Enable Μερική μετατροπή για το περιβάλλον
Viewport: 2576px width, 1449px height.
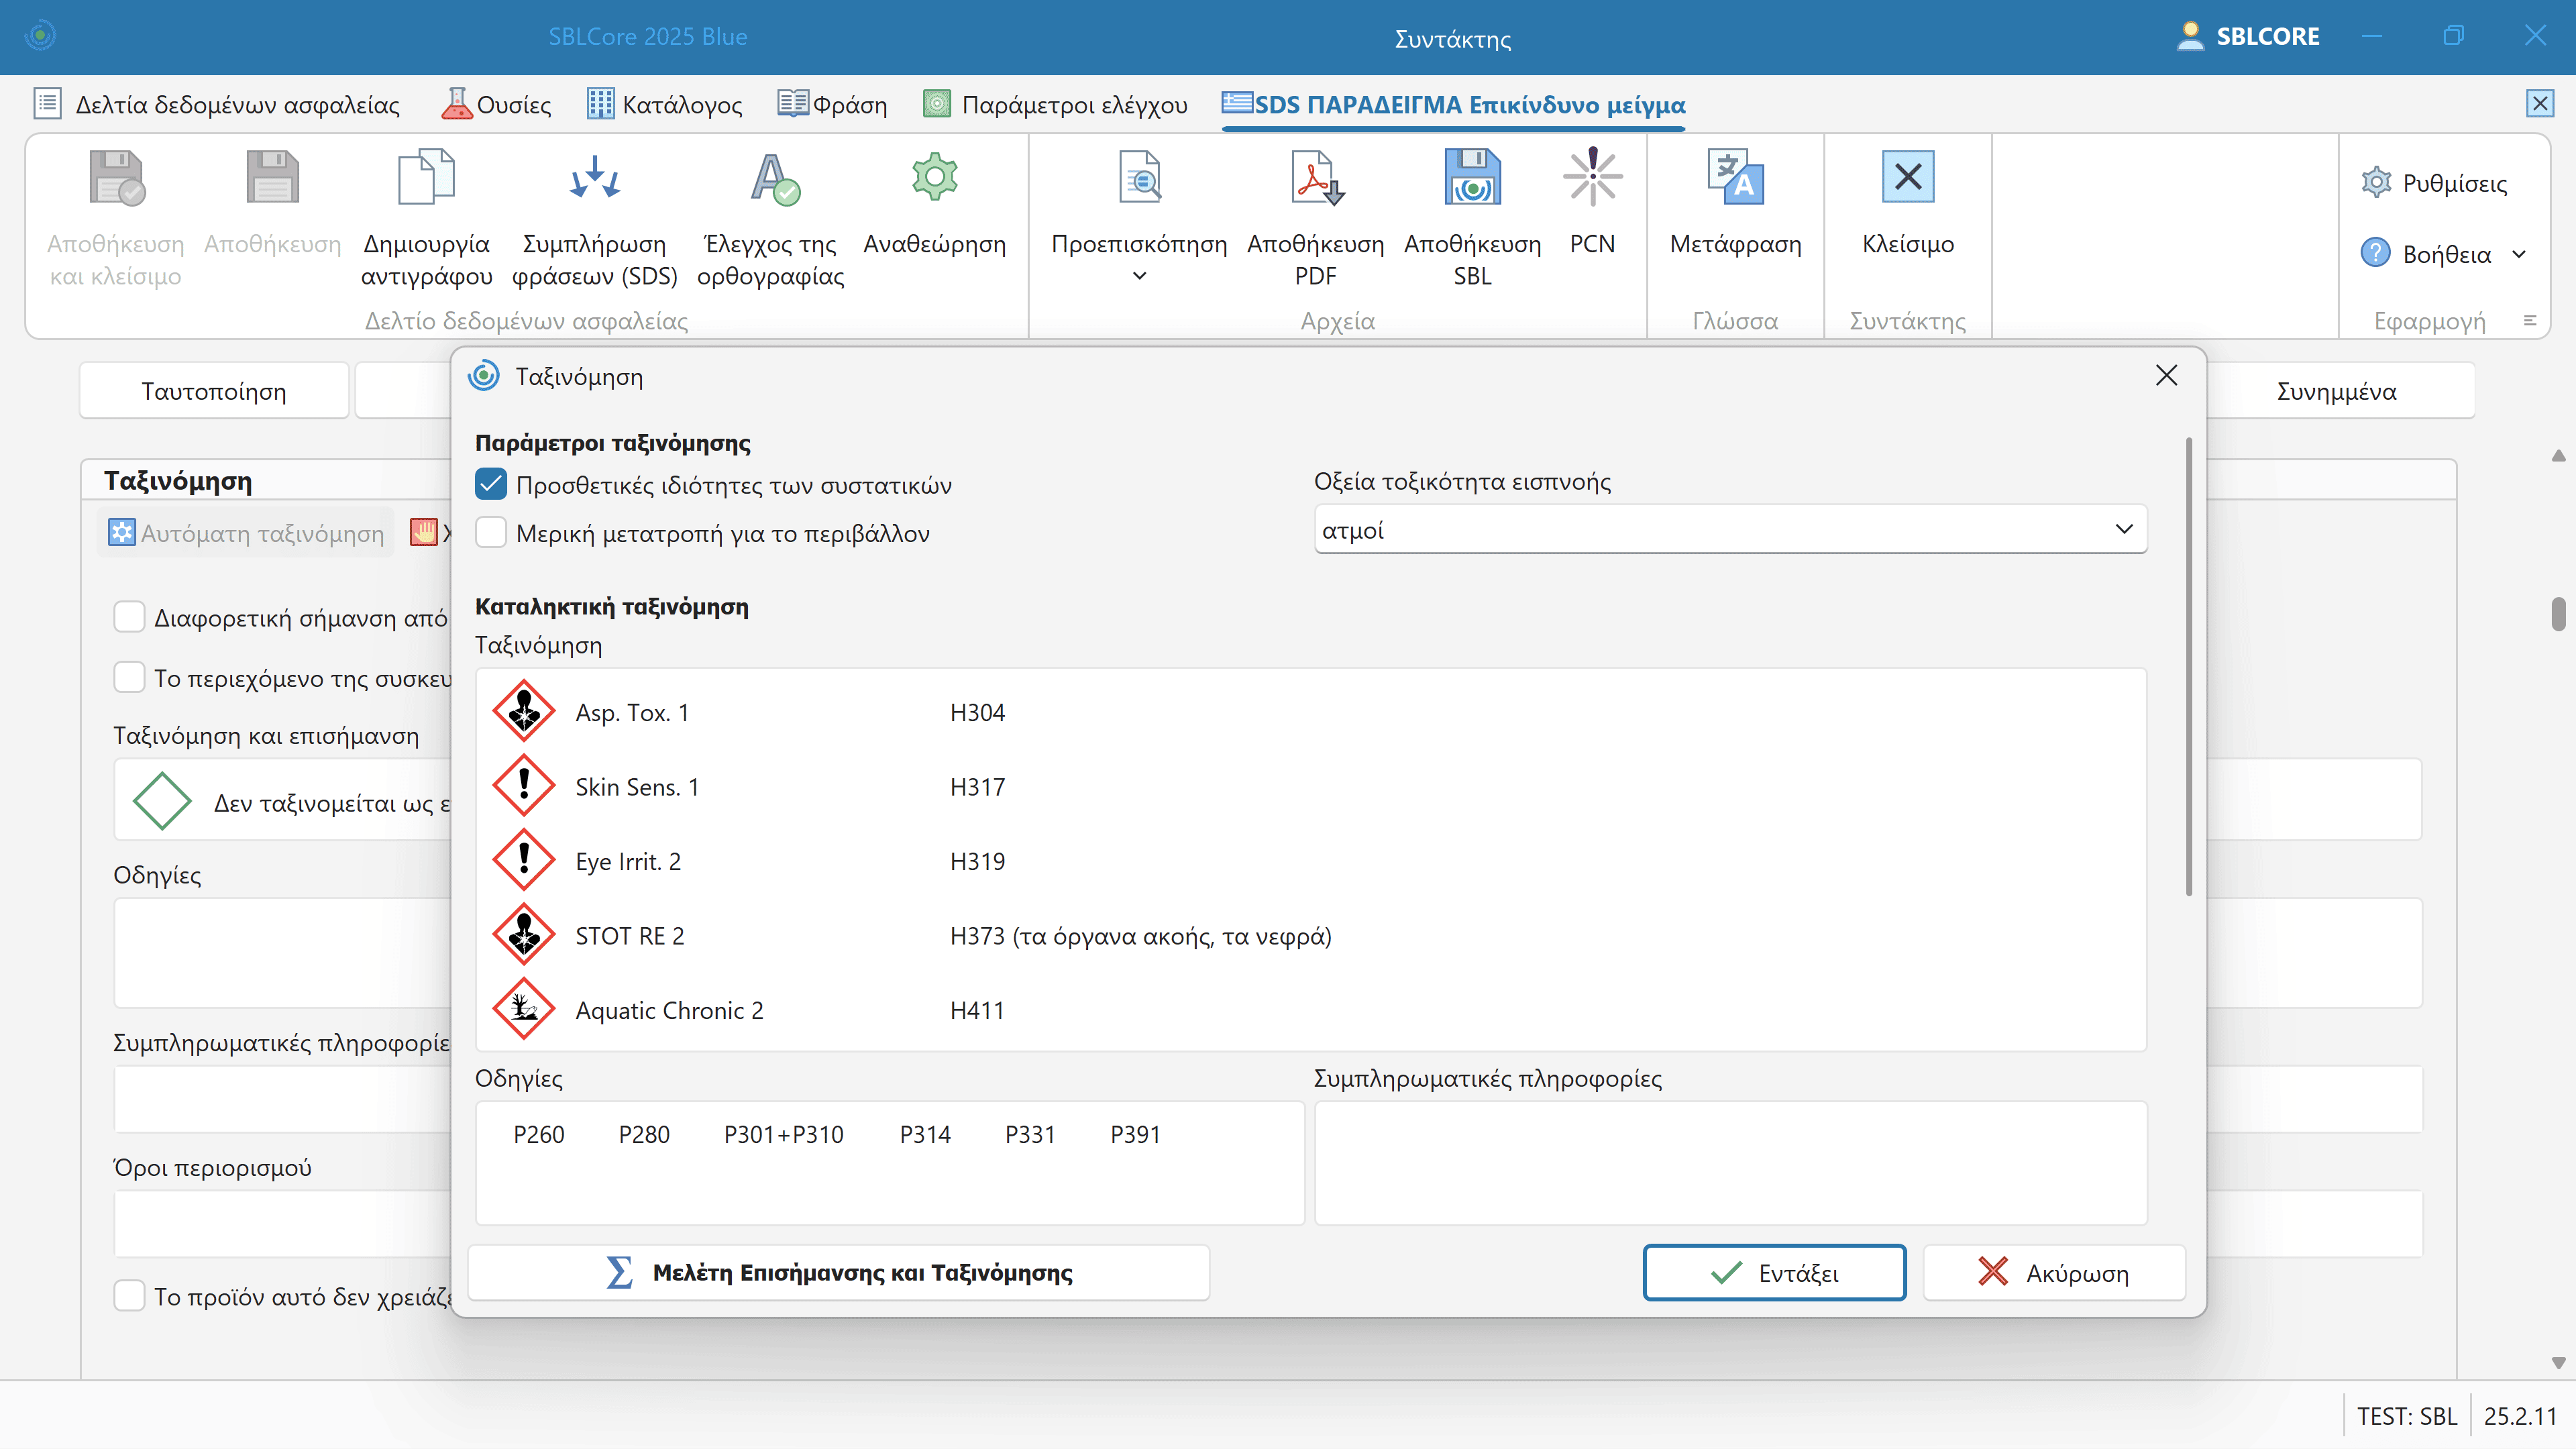coord(491,533)
